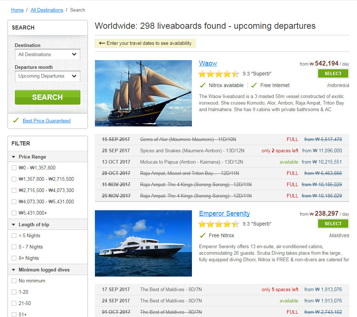The height and width of the screenshot is (317, 357).
Task: Click the Waow star rating icons
Action: click(219, 74)
